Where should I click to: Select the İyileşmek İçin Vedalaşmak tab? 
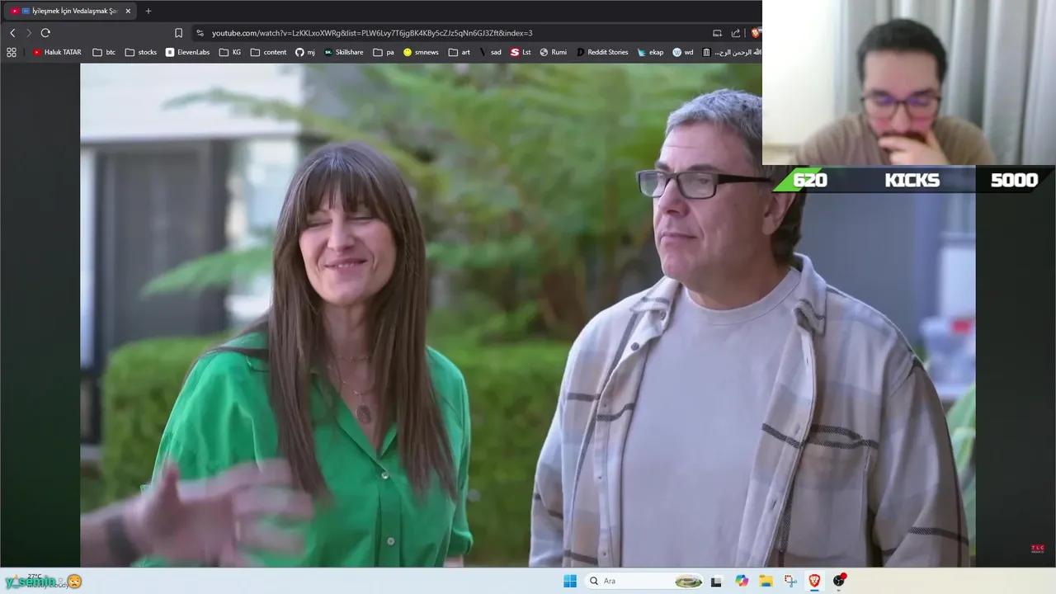pos(69,11)
